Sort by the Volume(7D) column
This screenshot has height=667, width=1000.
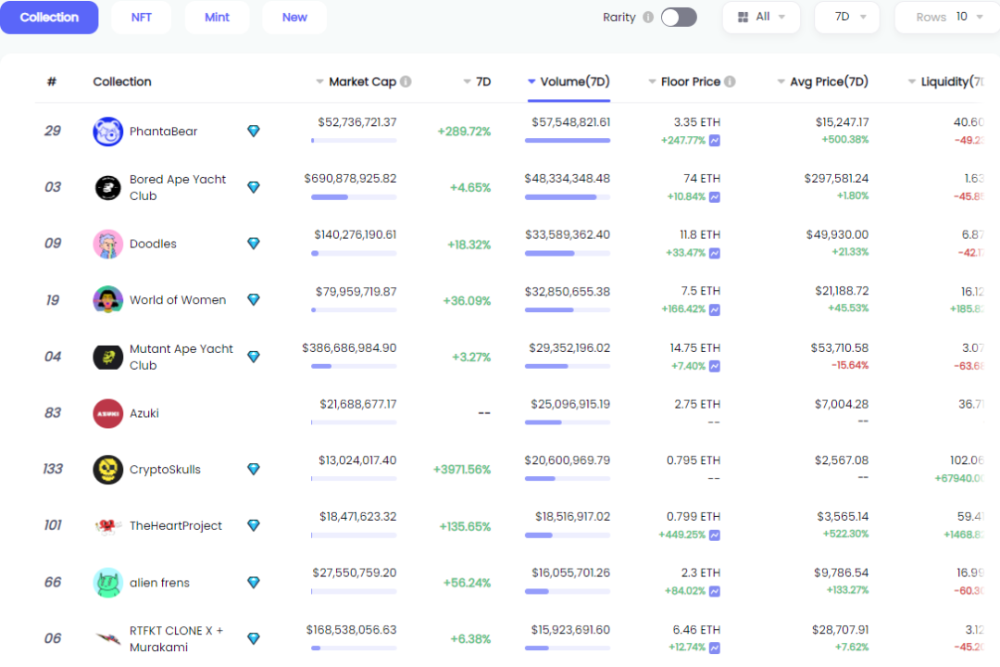tap(569, 82)
